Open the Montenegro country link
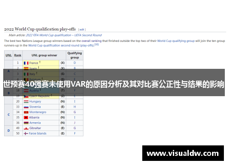This screenshot has width=228, height=165. point(38,112)
